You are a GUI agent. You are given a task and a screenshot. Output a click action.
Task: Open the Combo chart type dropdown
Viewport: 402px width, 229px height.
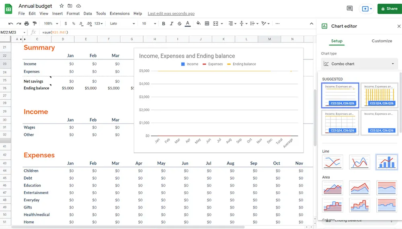[x=359, y=64]
